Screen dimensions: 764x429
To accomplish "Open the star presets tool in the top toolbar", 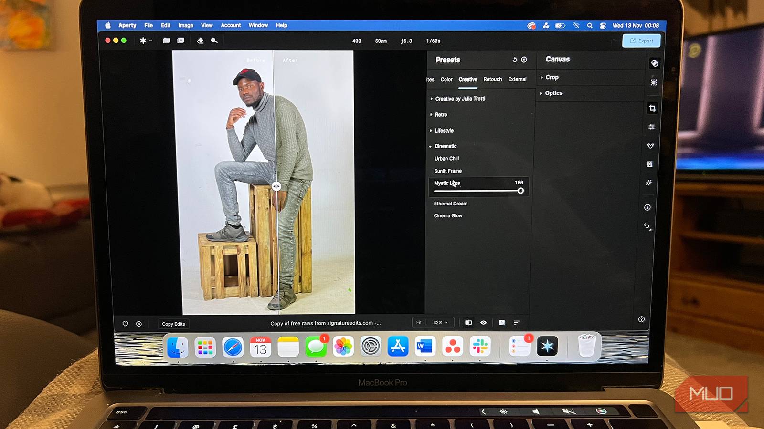I will (142, 41).
